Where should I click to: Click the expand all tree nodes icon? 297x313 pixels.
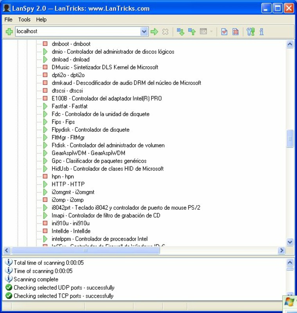(180, 32)
